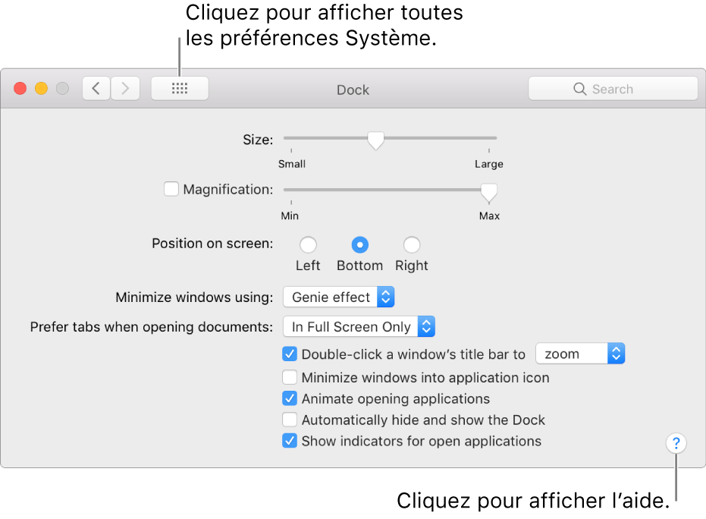Click the Max label under Magnification slider
The height and width of the screenshot is (519, 706).
[x=489, y=215]
